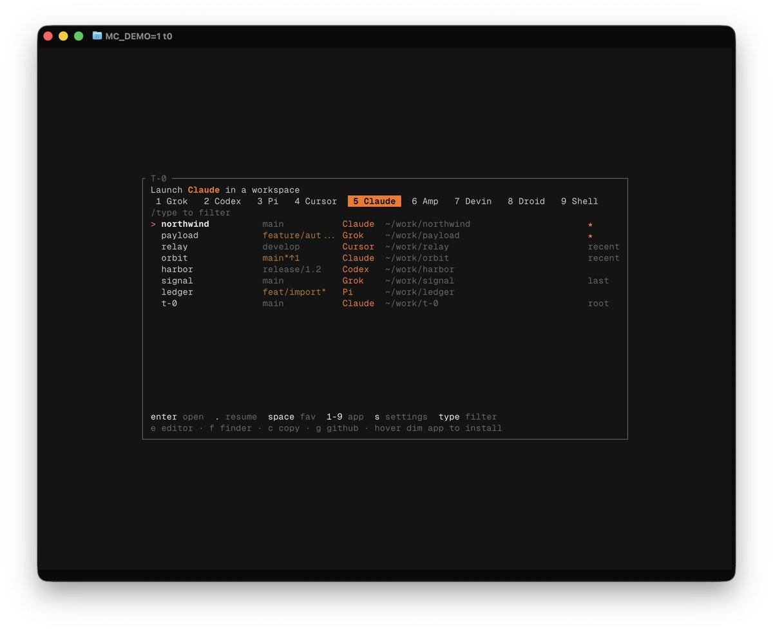Click the Pi app in ledger row
Screen dimensions: 773x631
348,292
